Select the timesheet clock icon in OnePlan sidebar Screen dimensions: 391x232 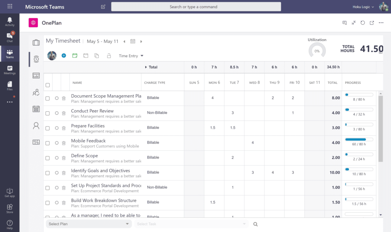click(x=36, y=59)
